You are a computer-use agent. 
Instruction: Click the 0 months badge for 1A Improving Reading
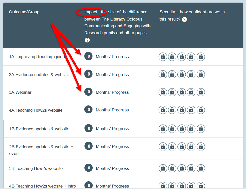pyautogui.click(x=88, y=56)
